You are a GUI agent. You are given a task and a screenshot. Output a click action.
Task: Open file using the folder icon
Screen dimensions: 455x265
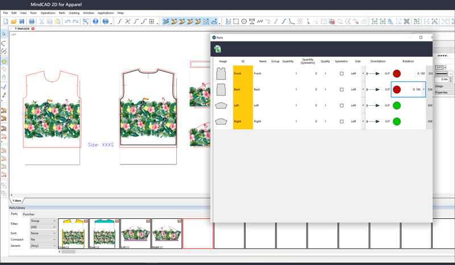coord(14,21)
